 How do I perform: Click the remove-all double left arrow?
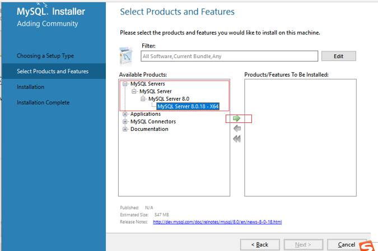tap(237, 139)
